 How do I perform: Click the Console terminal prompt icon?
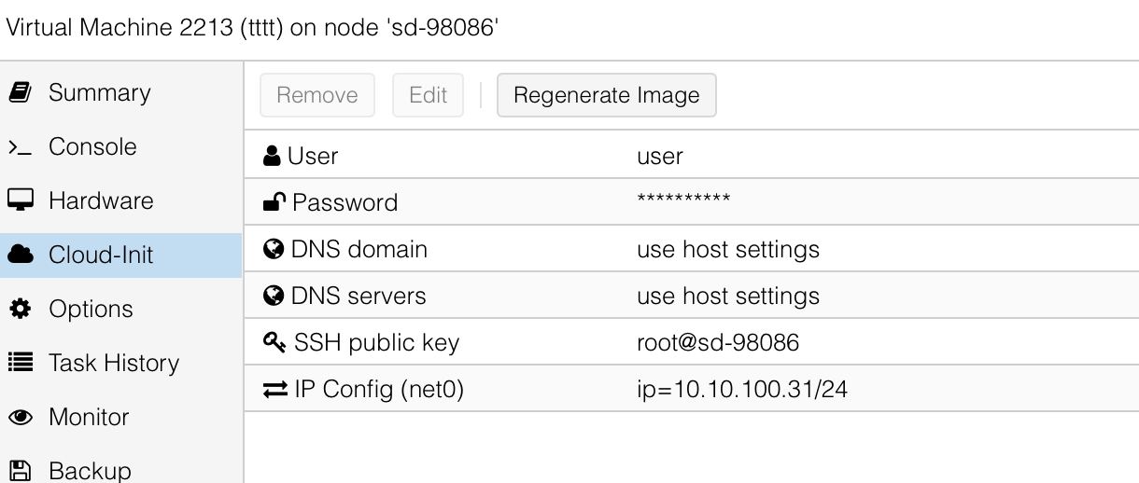click(x=21, y=146)
